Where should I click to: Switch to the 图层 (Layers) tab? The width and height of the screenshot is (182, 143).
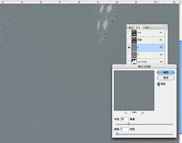point(131,27)
